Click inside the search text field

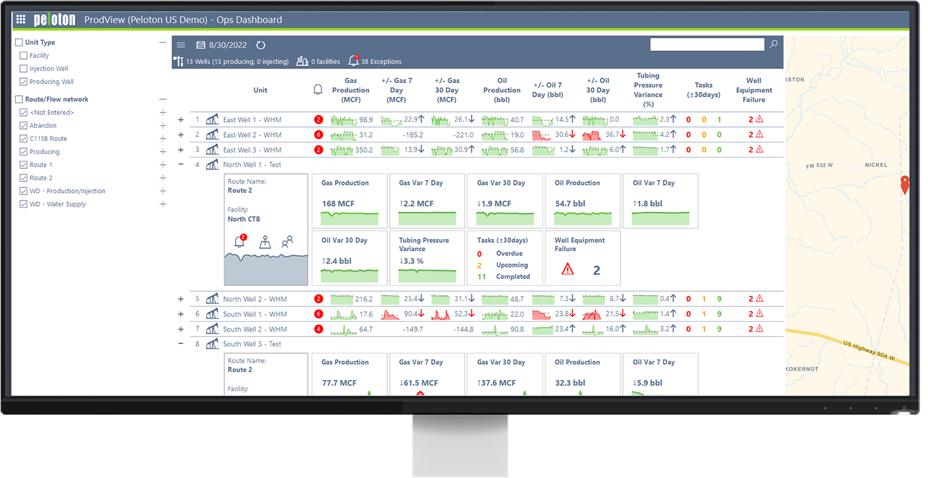point(707,44)
